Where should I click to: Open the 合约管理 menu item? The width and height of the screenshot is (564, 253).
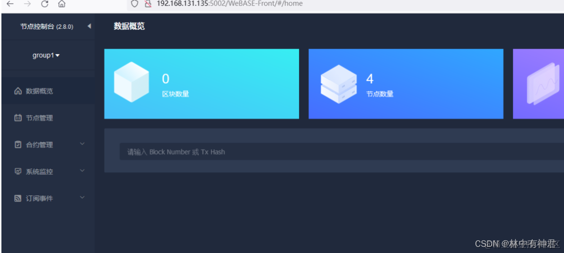click(x=48, y=144)
